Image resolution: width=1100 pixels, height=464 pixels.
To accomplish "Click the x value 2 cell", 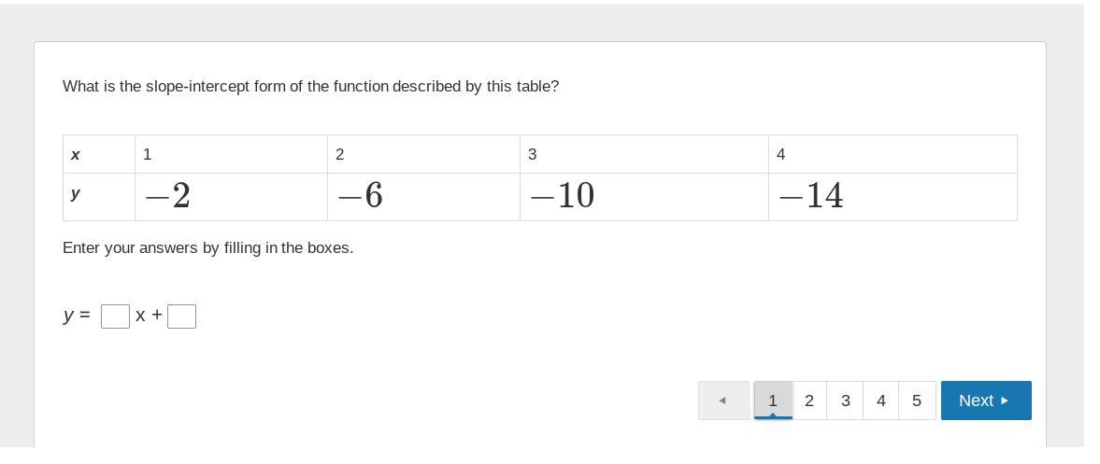I will pos(423,154).
